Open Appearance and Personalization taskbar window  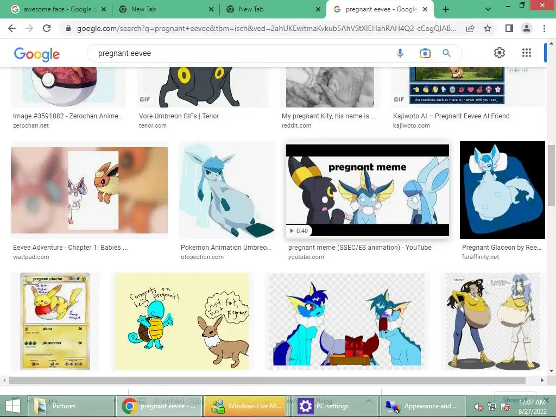point(422,406)
